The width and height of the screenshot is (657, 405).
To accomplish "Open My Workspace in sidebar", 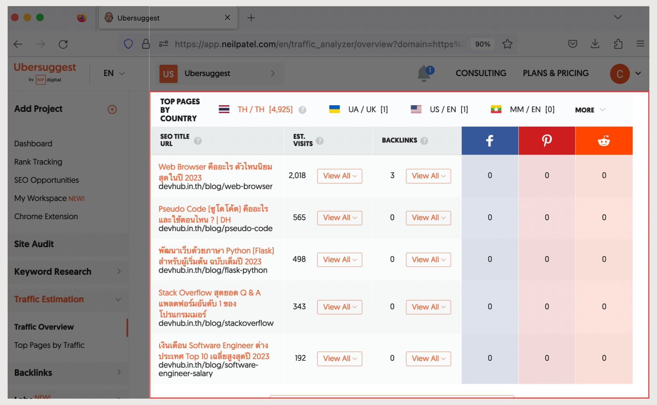I will tap(49, 198).
